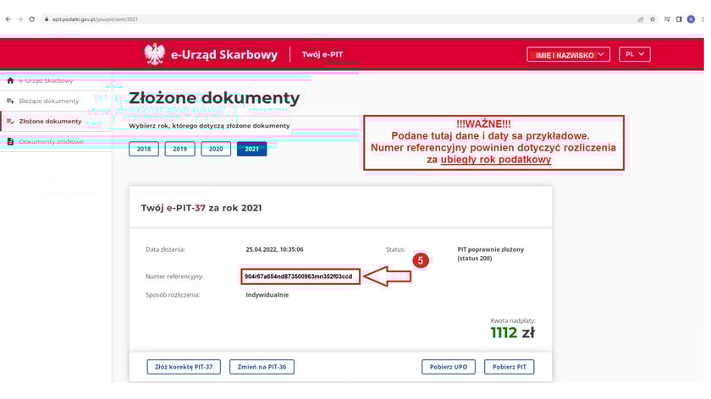Viewport: 711px width, 399px height.
Task: Click the Indywidualnie settlement value
Action: [267, 295]
